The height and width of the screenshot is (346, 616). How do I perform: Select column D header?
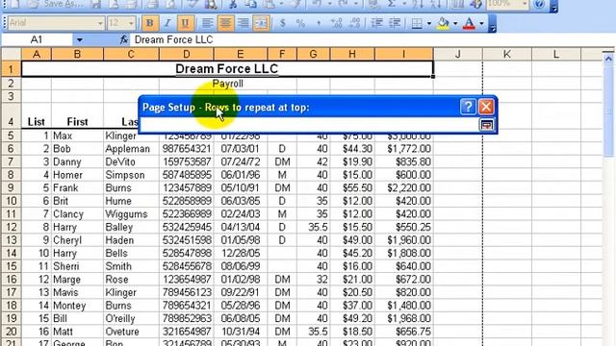187,54
